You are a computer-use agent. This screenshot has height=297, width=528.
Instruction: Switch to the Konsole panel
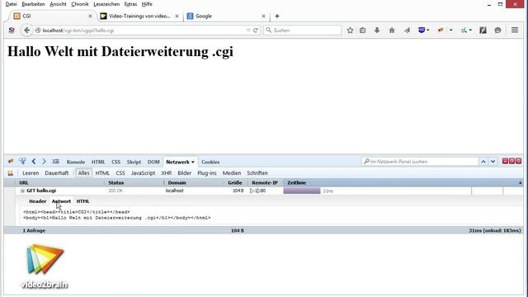pos(76,162)
